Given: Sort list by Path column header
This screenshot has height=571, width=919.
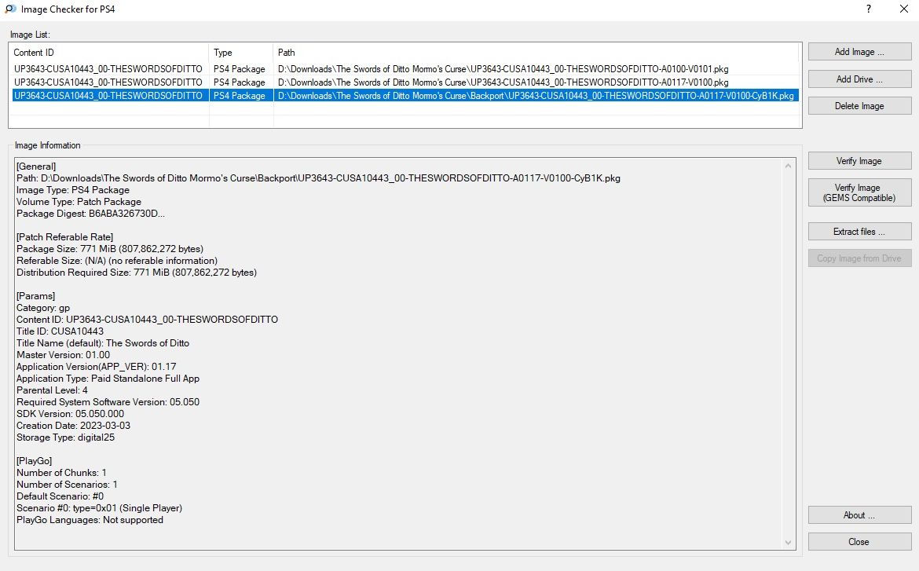Looking at the screenshot, I should pyautogui.click(x=536, y=53).
